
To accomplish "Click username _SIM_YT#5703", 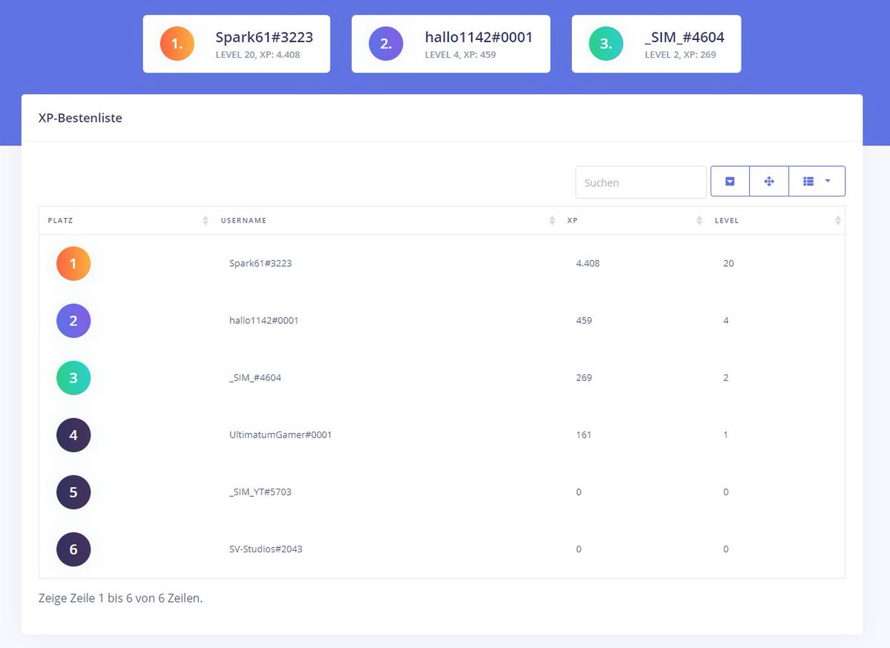I will coord(260,492).
